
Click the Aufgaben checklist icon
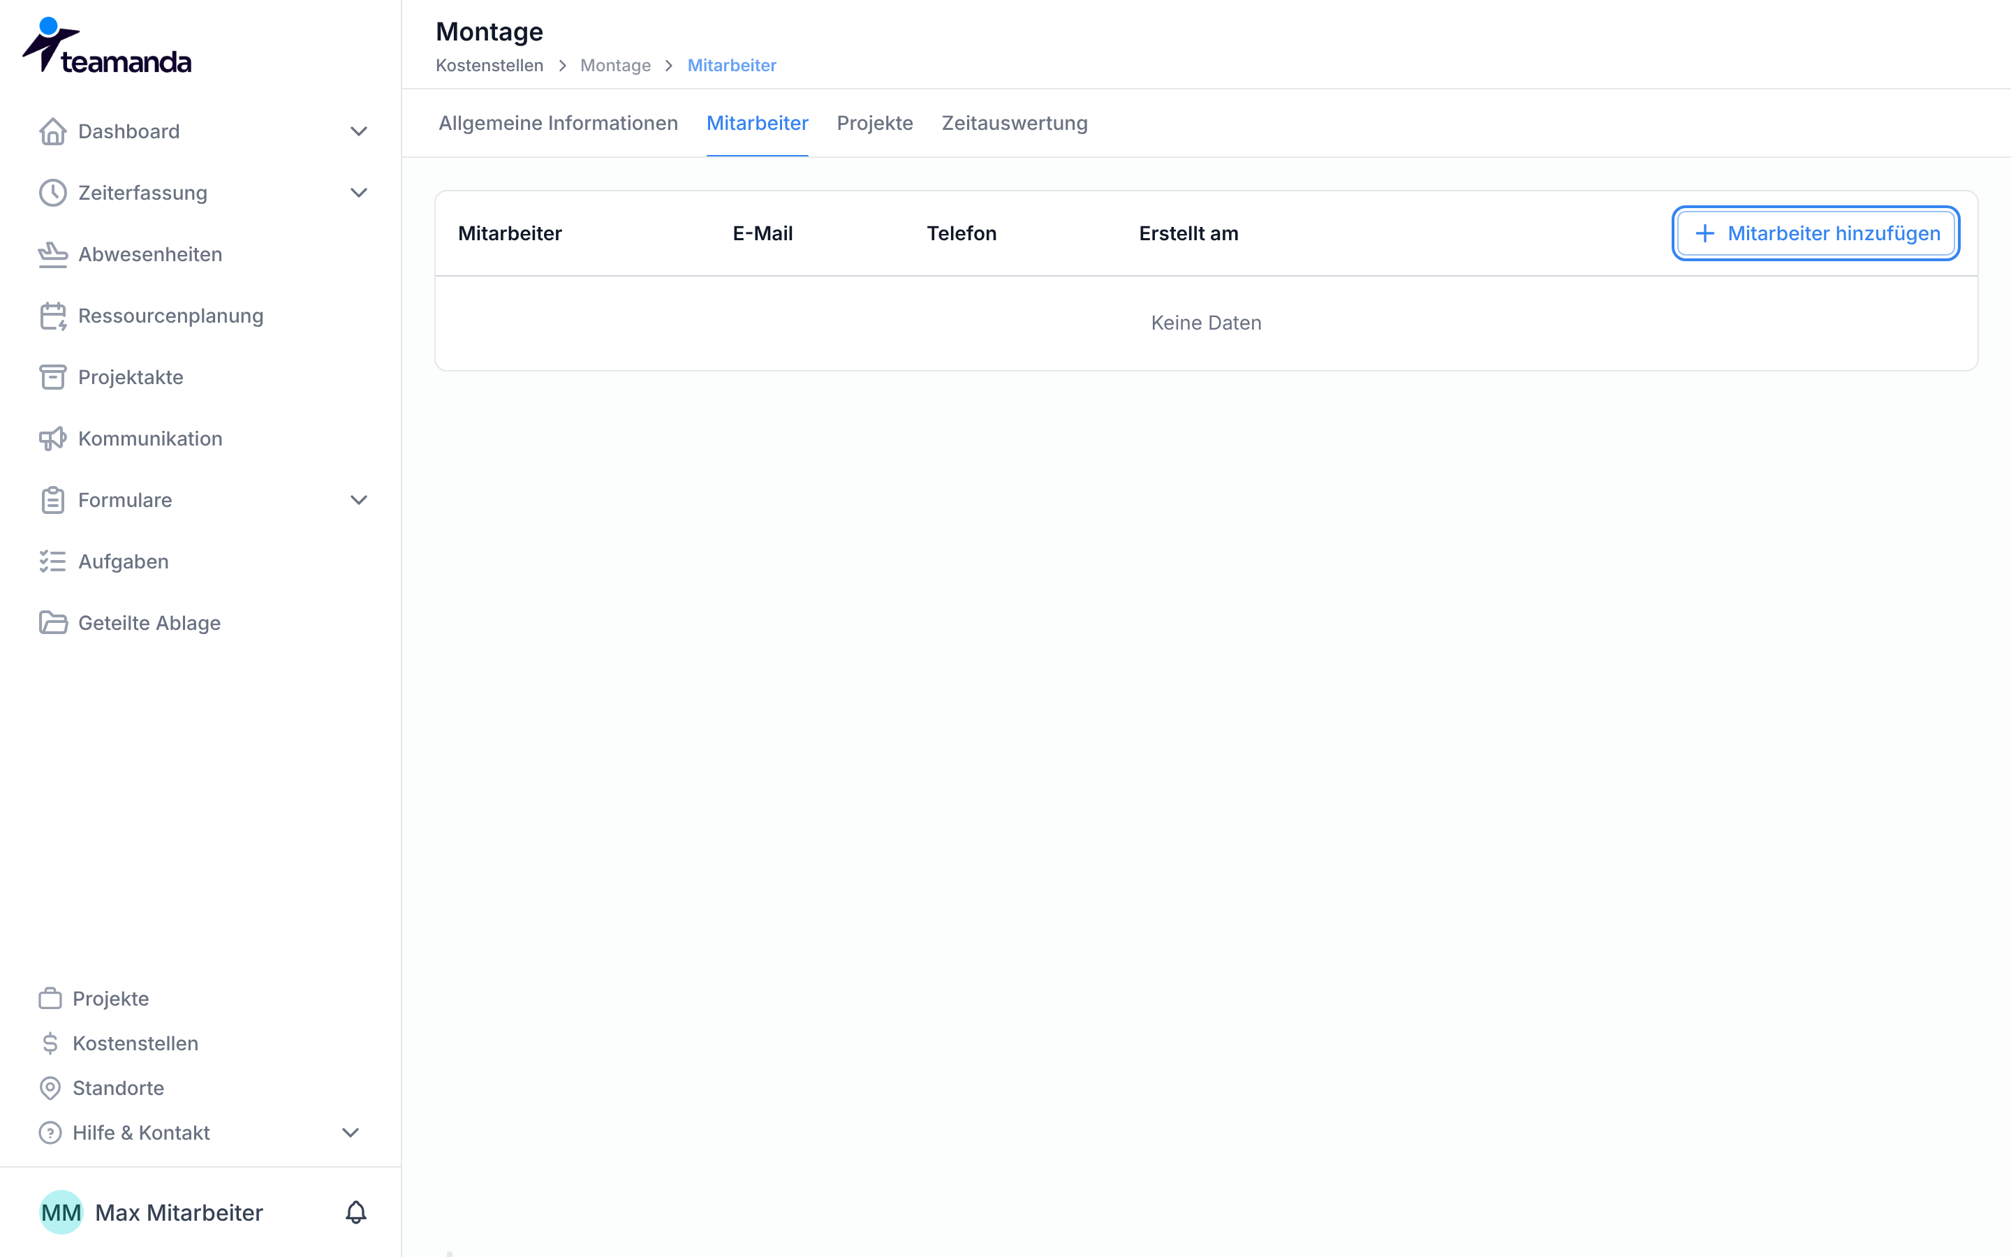tap(52, 562)
